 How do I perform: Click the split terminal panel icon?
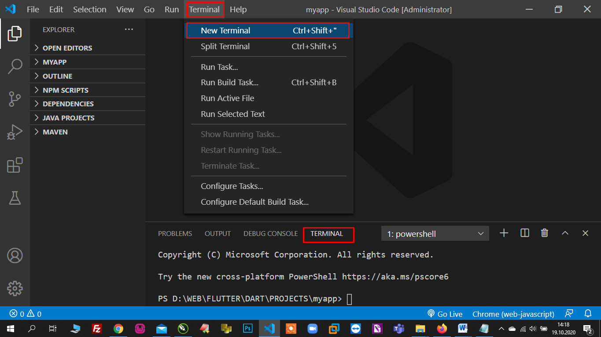[x=524, y=233]
